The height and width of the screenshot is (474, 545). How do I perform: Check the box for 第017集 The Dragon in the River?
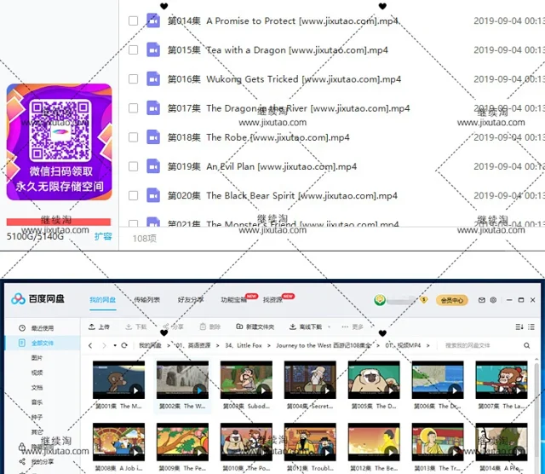click(133, 108)
